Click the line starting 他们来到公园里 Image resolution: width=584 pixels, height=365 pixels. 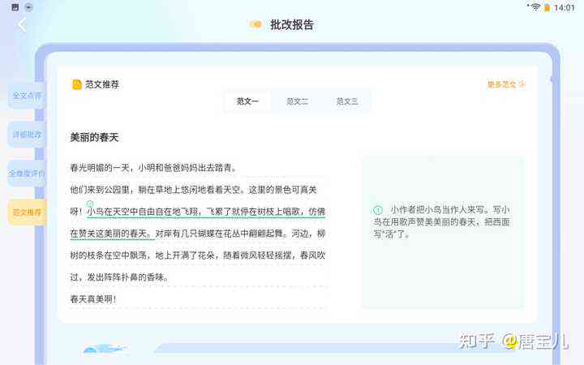(x=193, y=190)
